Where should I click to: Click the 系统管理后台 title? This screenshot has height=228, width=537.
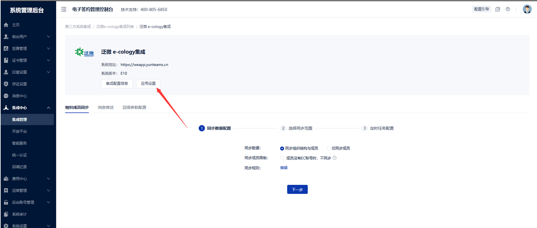(27, 10)
